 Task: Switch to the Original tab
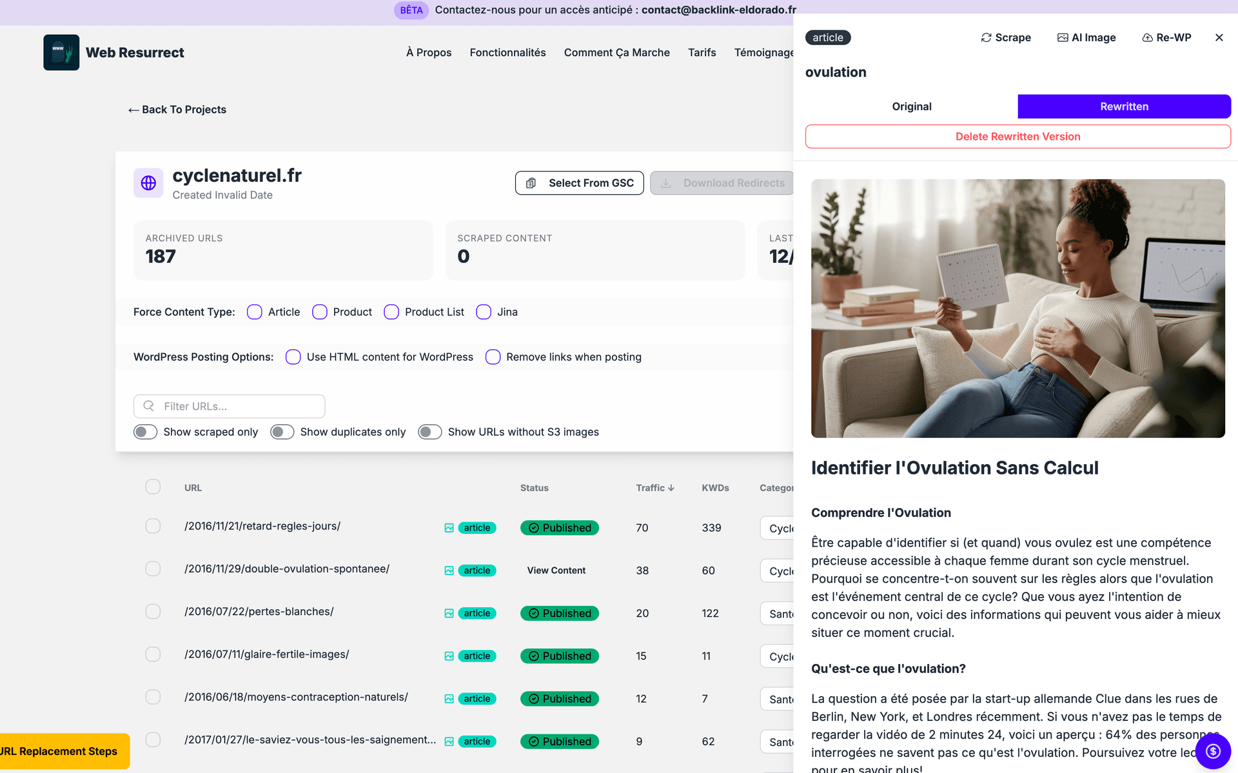911,106
